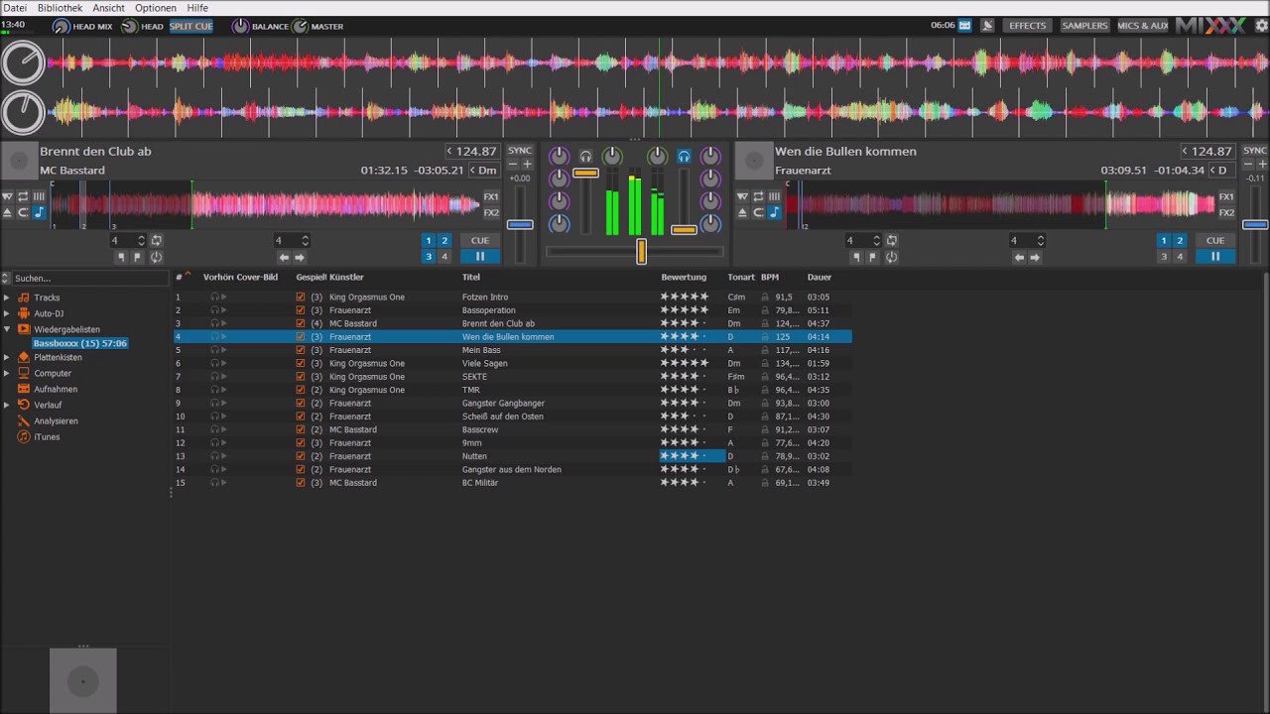Click the reloop toggle on the right deck
Viewport: 1270px width, 714px height.
[x=891, y=257]
